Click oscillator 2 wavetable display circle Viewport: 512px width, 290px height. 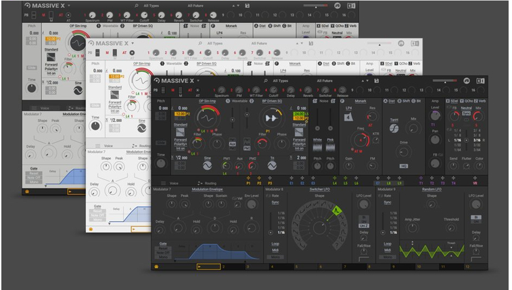click(x=271, y=118)
